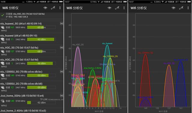Click the cyan niu_huawei label on the 2.4GHz graph
Screen dimensions: 192x113
point(107,43)
